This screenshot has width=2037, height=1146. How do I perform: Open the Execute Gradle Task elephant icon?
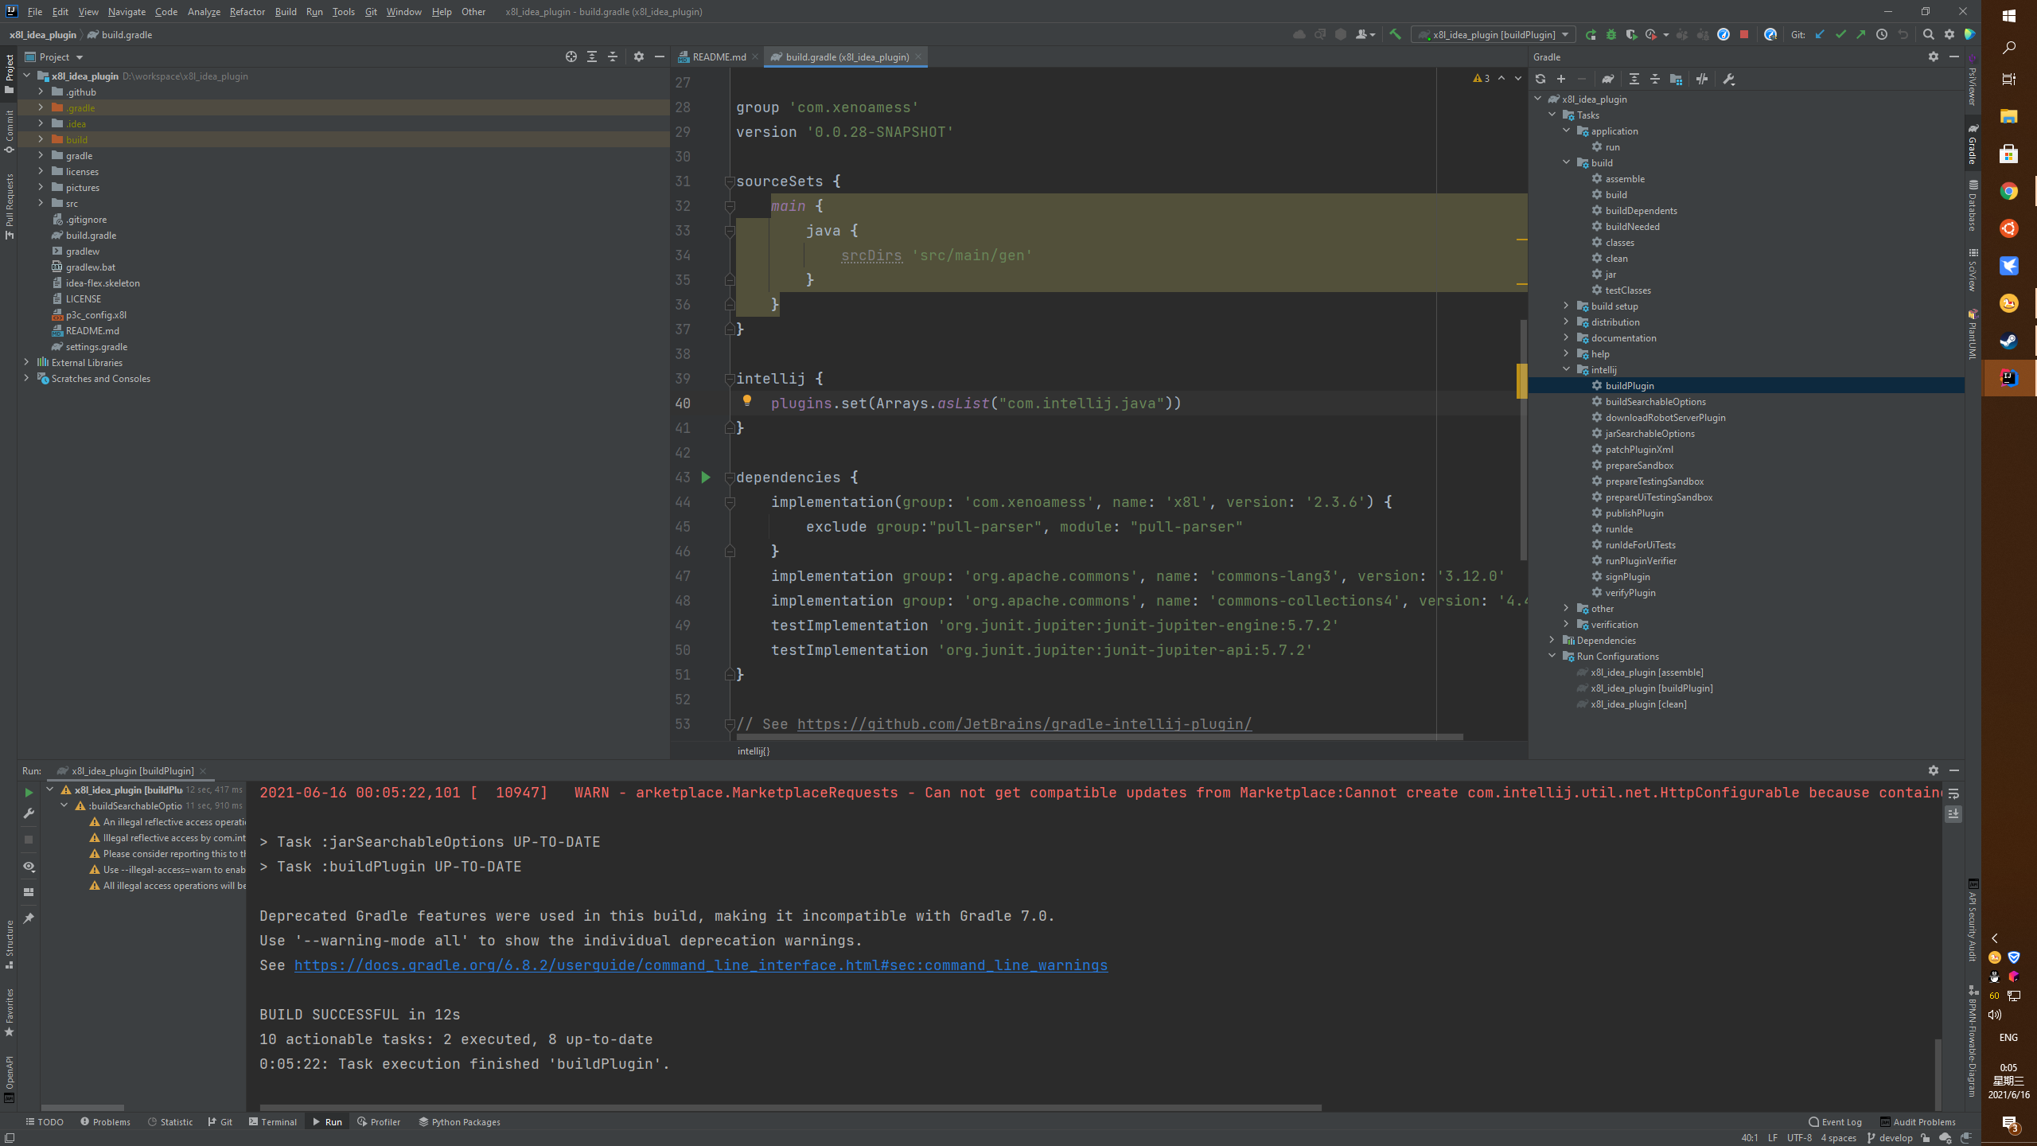pos(1609,79)
